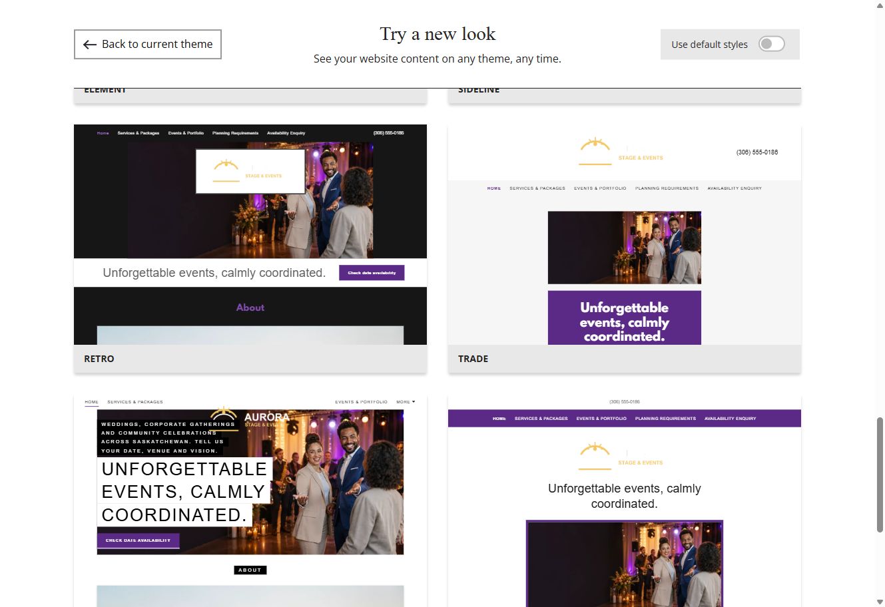Click the page vertical scrollbar thumb
The height and width of the screenshot is (607, 885).
(x=880, y=475)
